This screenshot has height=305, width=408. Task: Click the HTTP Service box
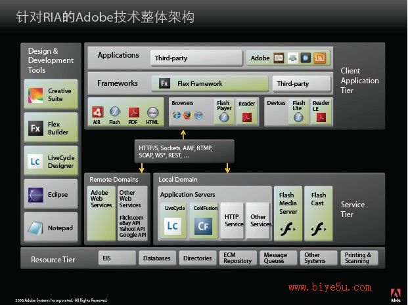(x=232, y=220)
